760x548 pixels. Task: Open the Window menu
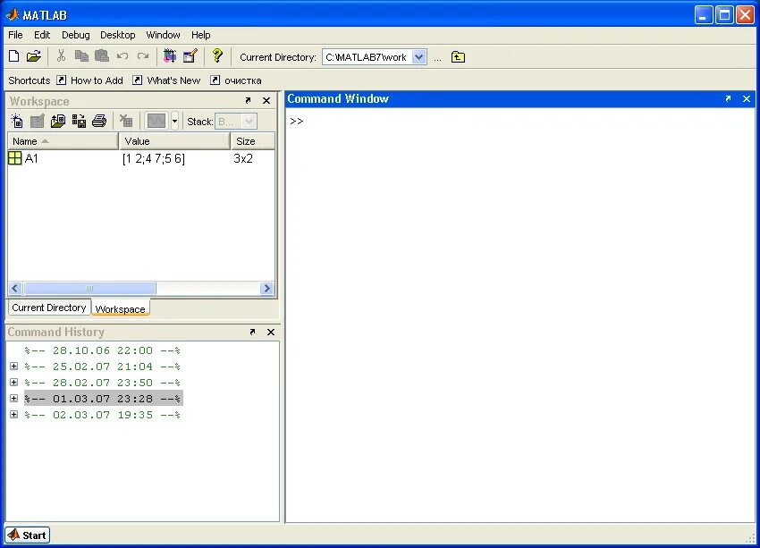[164, 35]
